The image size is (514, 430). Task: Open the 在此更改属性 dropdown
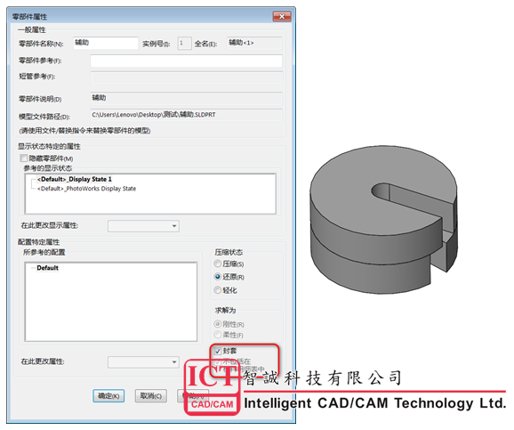pos(143,361)
